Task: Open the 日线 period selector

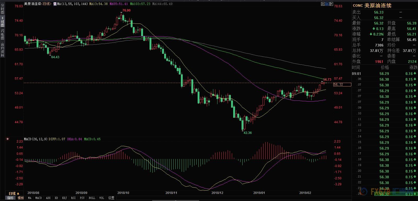Action: click(x=14, y=193)
